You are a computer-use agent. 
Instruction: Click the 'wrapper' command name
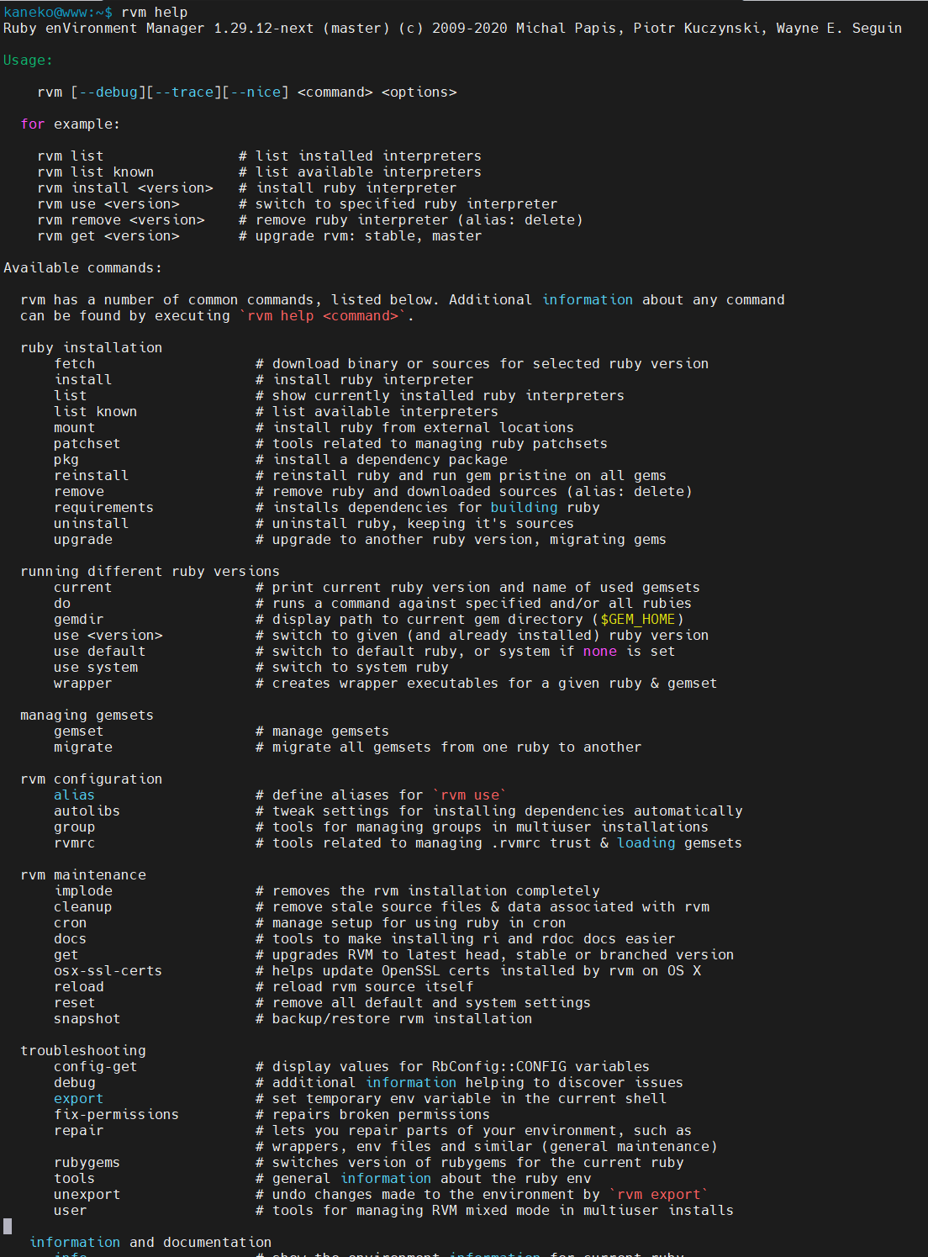pos(83,684)
